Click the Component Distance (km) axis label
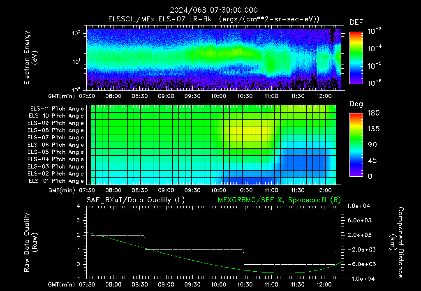The height and width of the screenshot is (291, 421). tap(397, 242)
